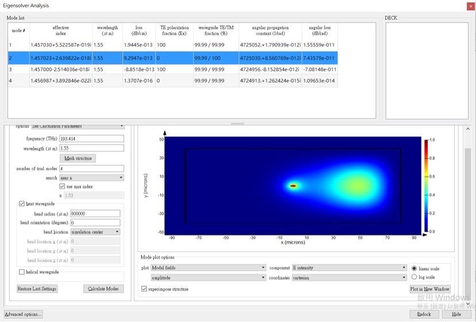
Task: Click the bend radius input field
Action: pos(95,214)
